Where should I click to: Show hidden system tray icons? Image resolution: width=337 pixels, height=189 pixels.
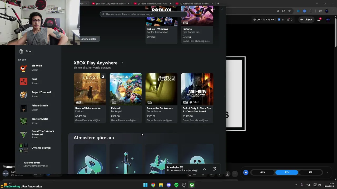coord(296,185)
